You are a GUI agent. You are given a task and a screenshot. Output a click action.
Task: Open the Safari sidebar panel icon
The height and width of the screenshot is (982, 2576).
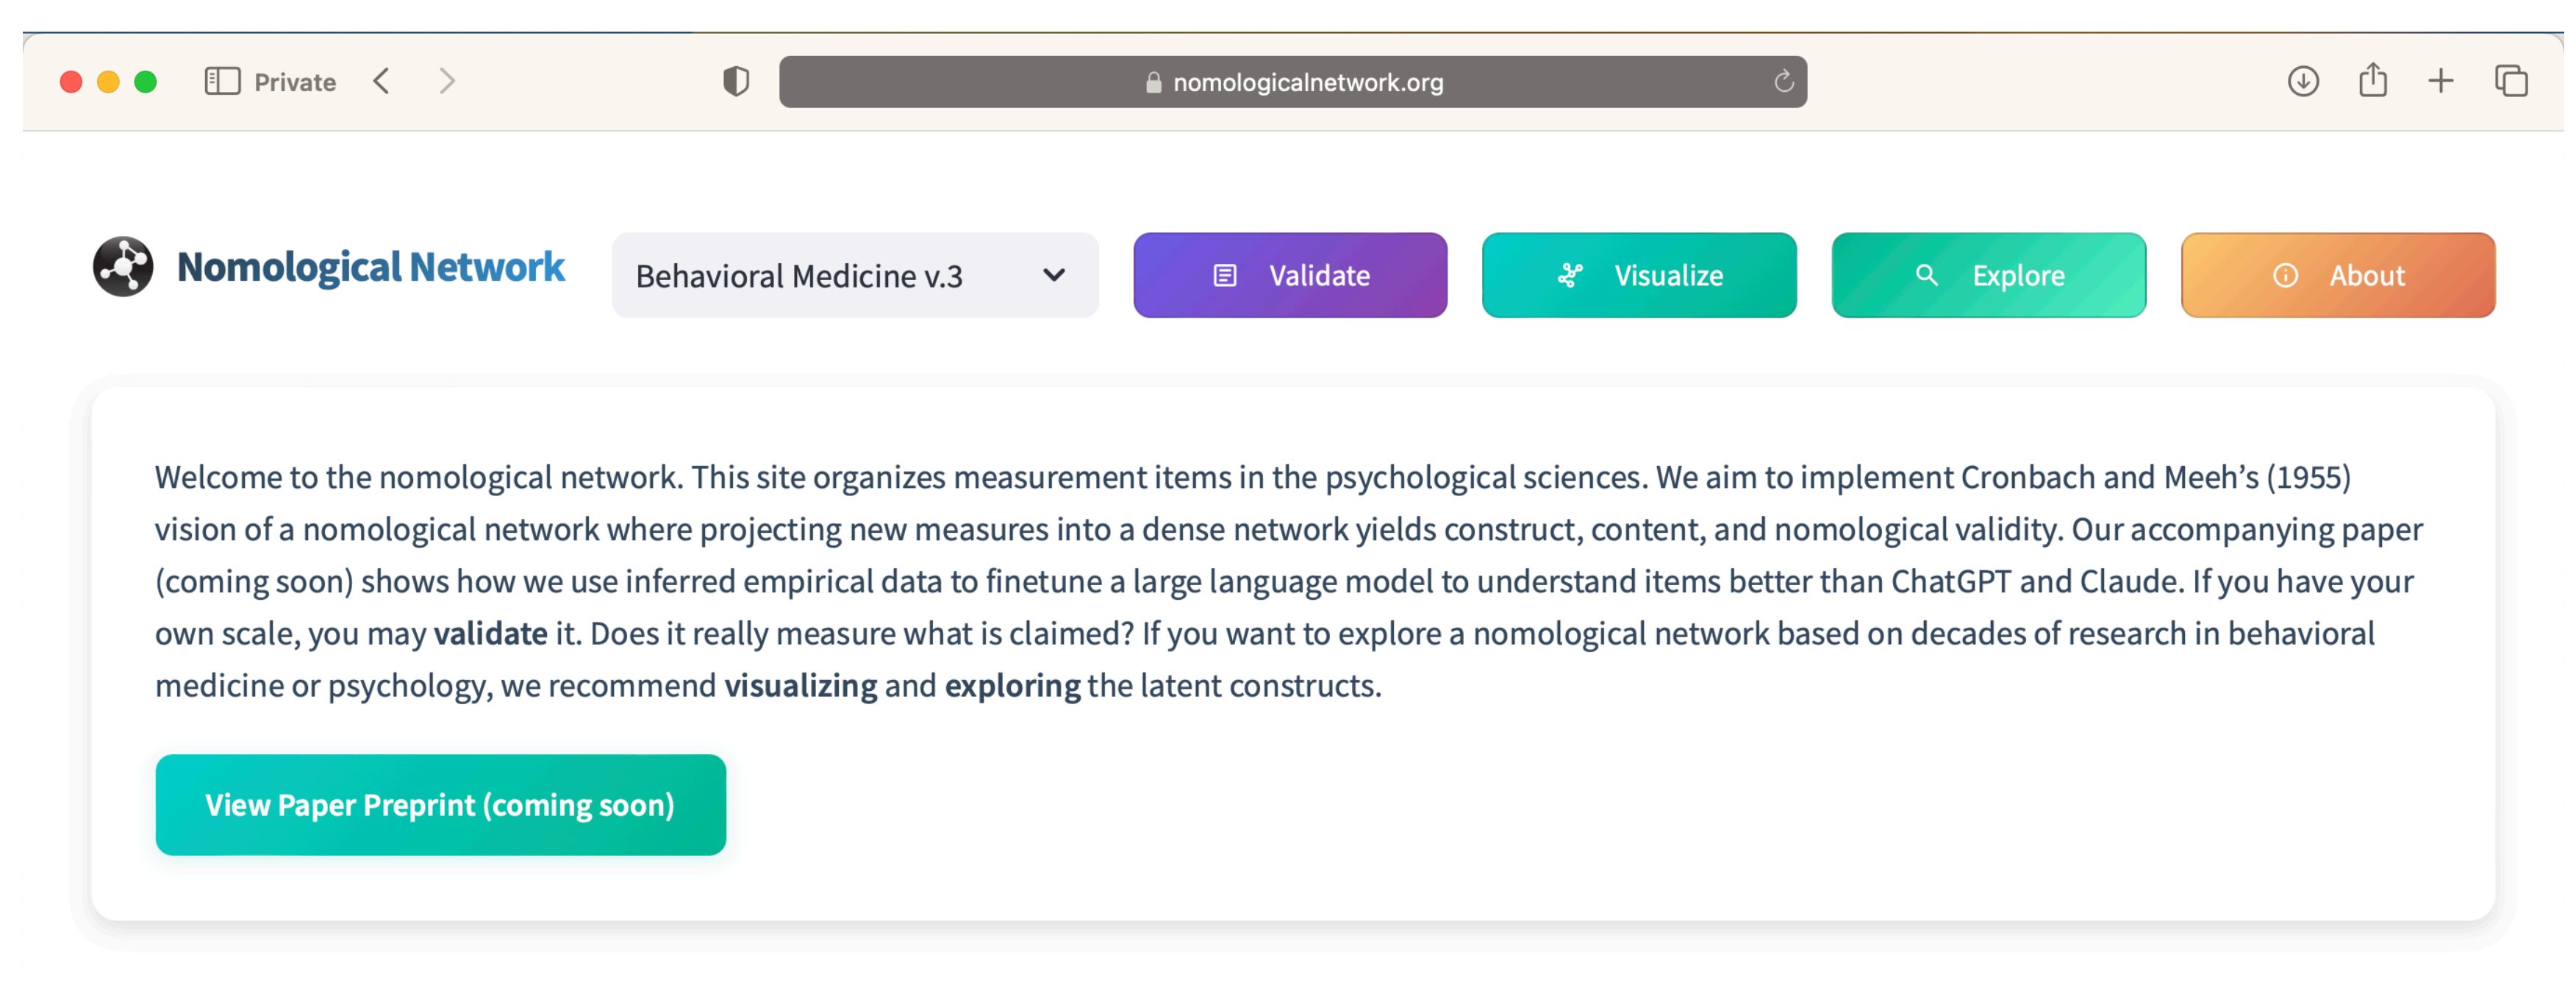point(222,81)
